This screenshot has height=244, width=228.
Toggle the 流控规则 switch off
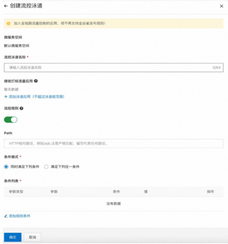11,120
